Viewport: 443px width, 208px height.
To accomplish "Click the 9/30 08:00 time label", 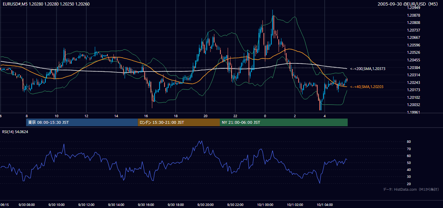I will coord(27,205).
